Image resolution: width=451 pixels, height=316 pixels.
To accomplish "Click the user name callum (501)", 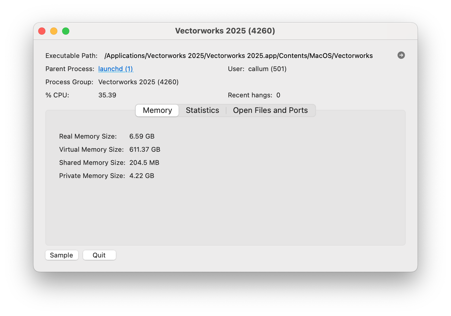I will (x=267, y=69).
